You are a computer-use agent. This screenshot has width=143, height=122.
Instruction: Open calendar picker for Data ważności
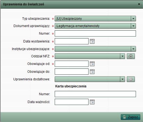tap(92, 102)
